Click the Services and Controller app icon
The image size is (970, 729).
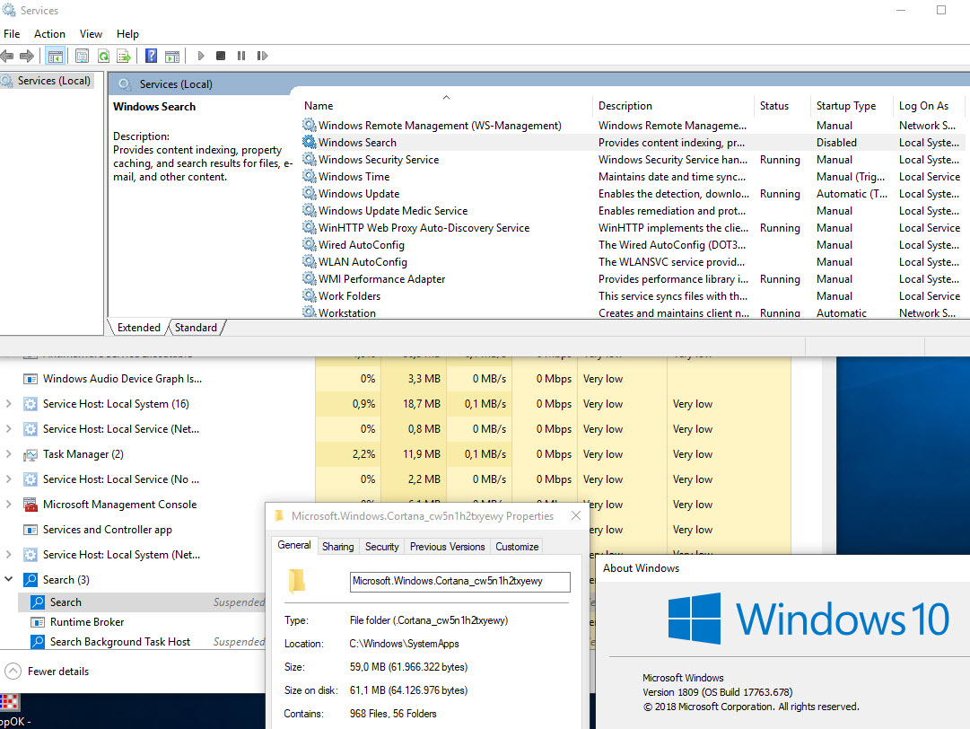pos(31,530)
